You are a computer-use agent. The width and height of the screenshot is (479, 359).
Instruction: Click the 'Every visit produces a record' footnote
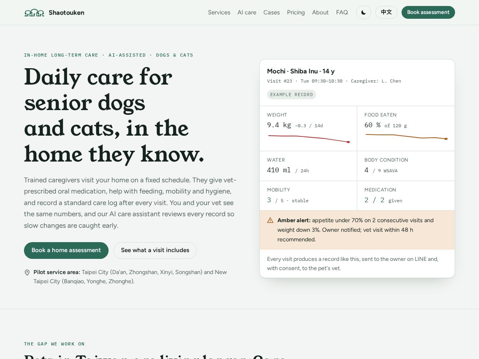pos(353,264)
